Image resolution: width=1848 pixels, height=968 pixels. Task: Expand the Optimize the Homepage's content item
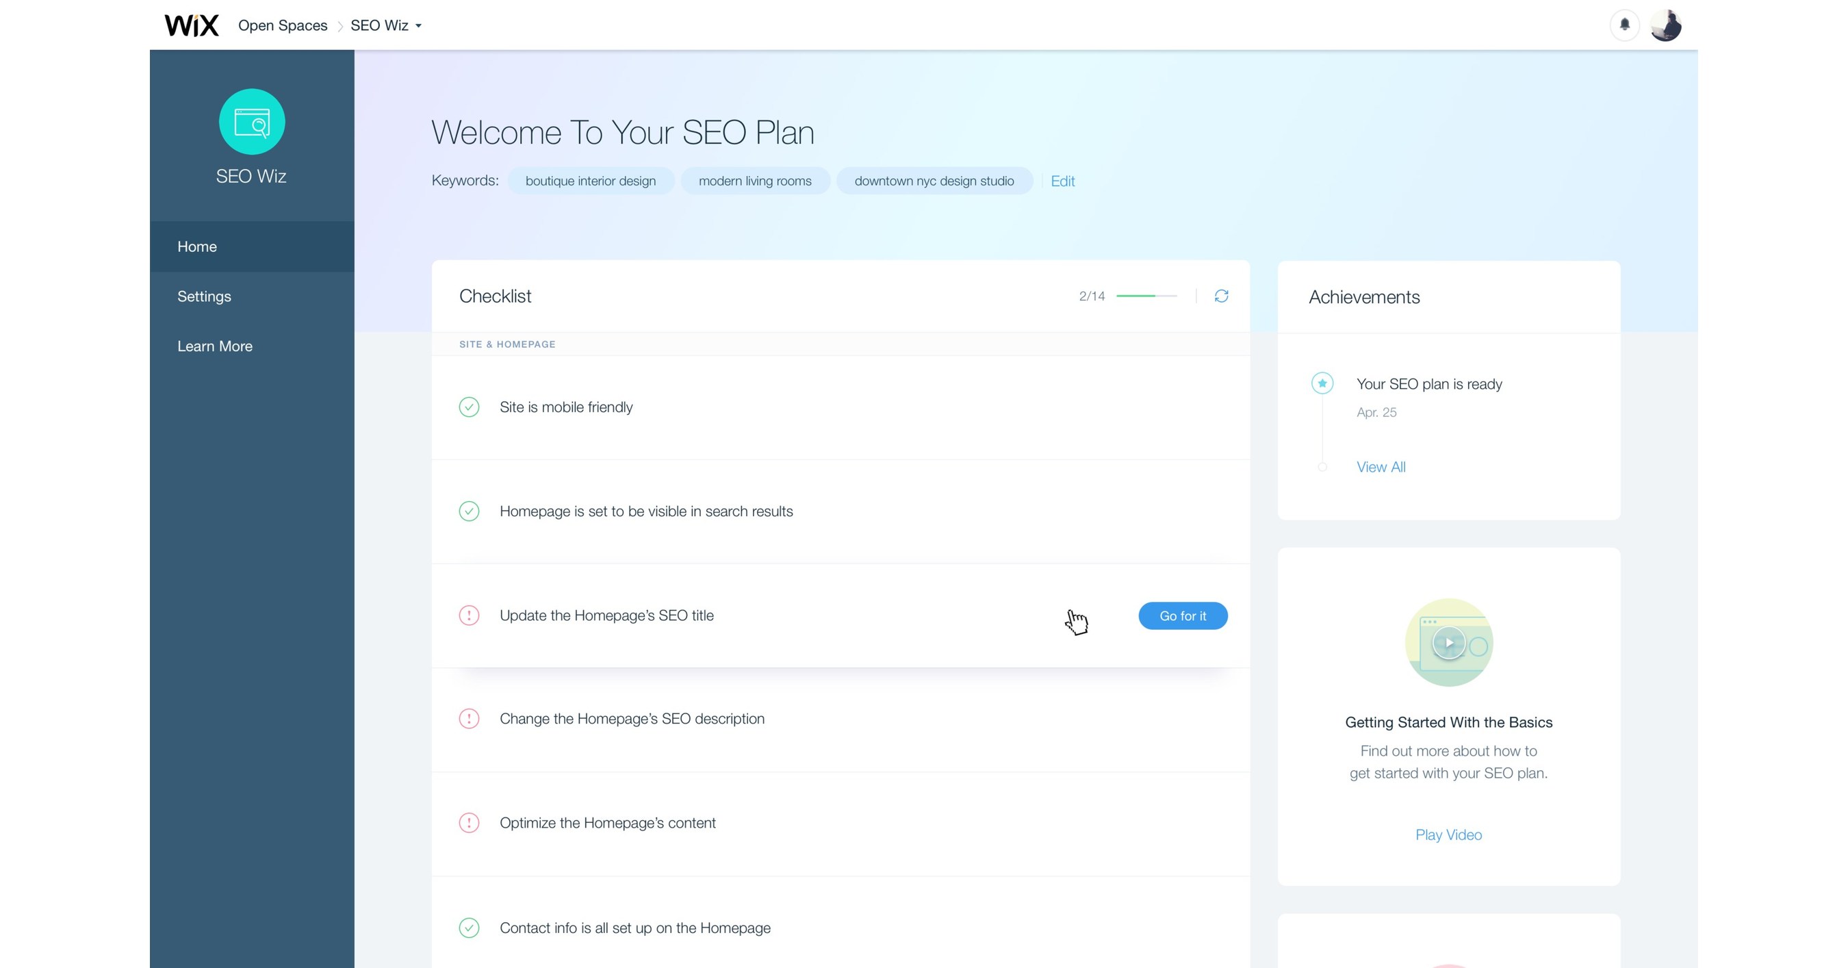tap(607, 822)
